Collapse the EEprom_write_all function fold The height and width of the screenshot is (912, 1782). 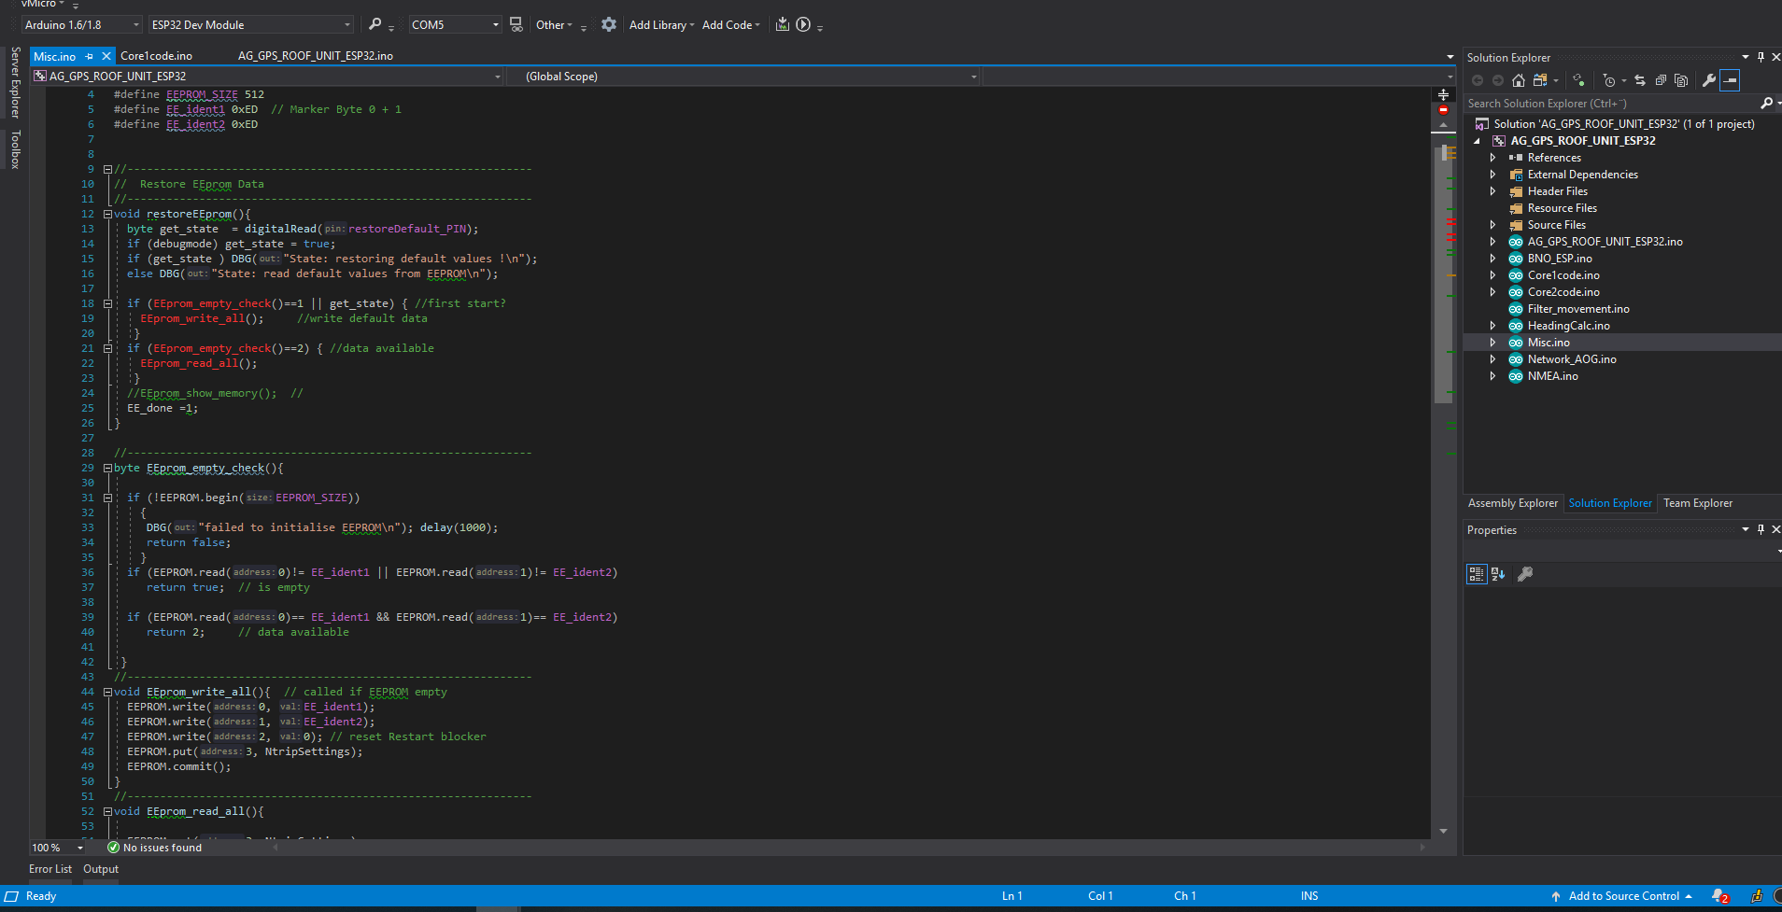107,692
